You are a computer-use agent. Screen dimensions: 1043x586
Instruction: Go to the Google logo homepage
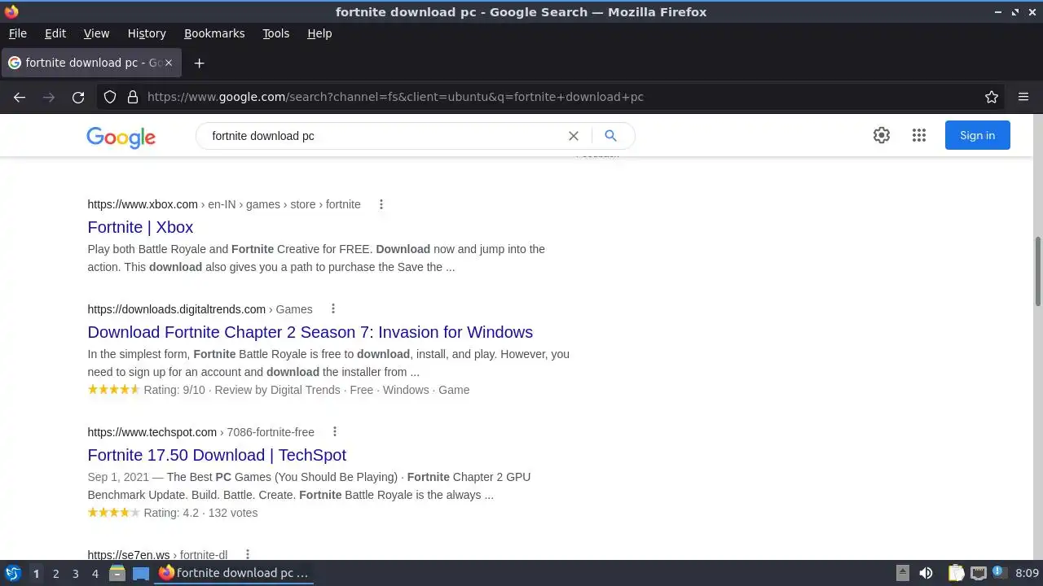[x=121, y=137]
